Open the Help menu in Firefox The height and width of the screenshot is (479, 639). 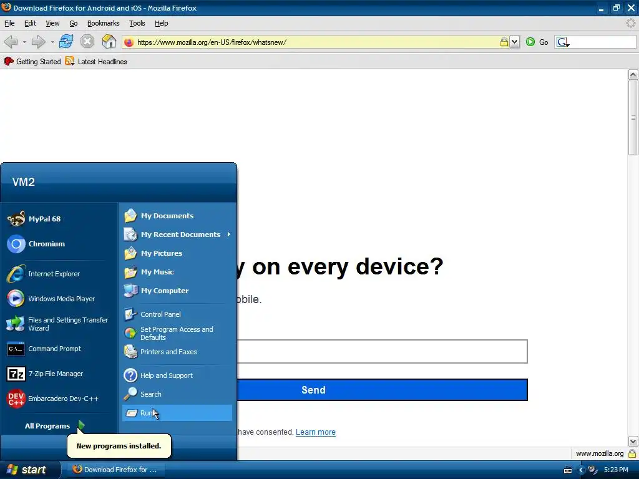162,23
